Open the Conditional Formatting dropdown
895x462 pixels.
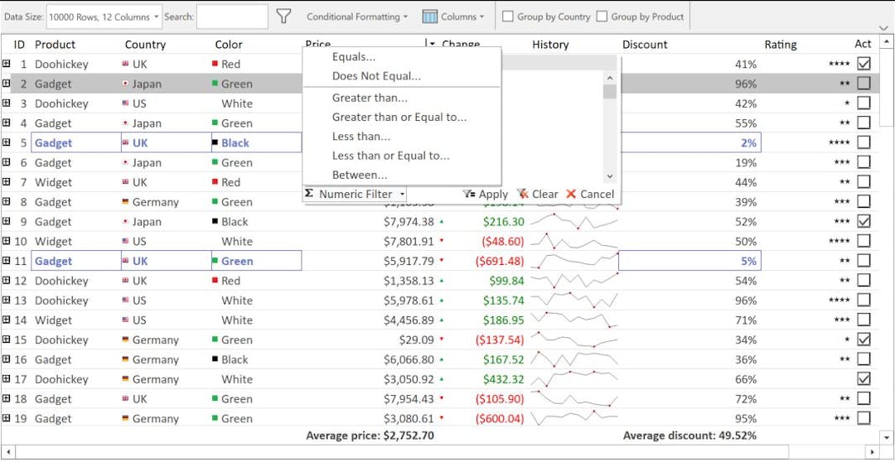[x=357, y=17]
